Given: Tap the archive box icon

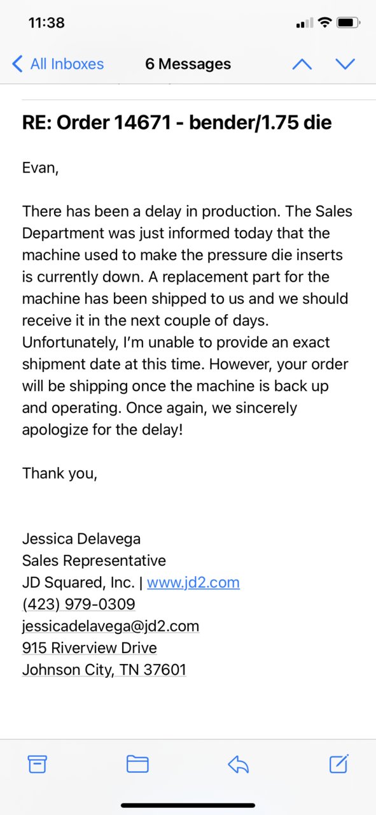Looking at the screenshot, I should click(x=38, y=763).
